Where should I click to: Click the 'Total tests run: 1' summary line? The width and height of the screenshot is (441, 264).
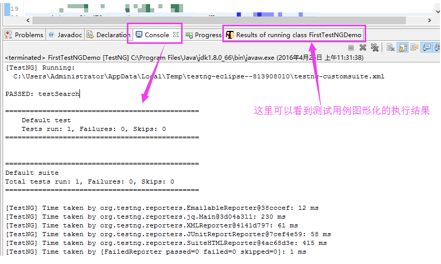[x=89, y=181]
